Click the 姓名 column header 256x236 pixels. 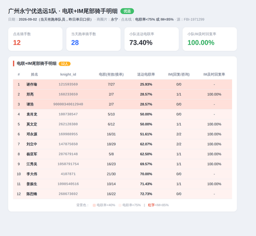point(34,74)
